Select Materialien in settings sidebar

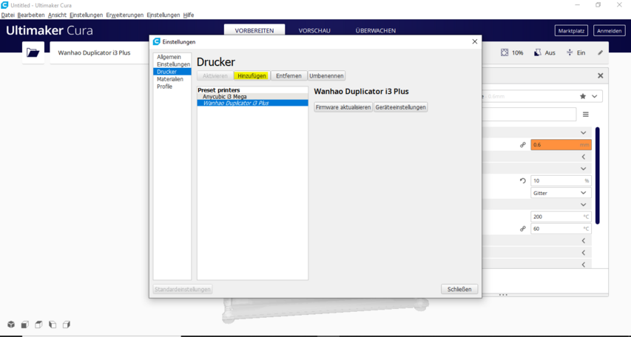point(170,79)
